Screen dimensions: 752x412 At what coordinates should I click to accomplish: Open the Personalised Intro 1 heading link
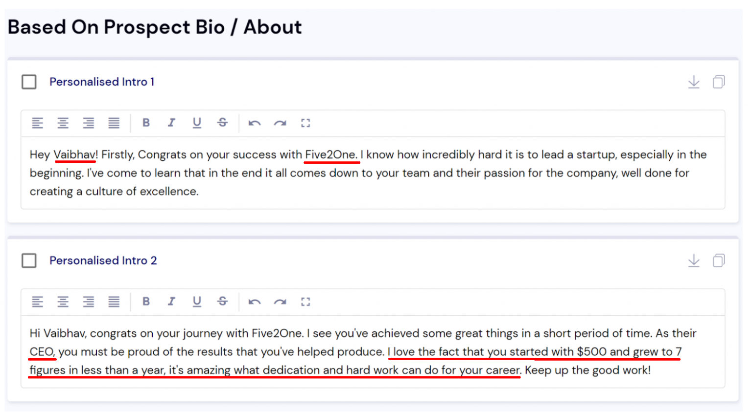[102, 82]
